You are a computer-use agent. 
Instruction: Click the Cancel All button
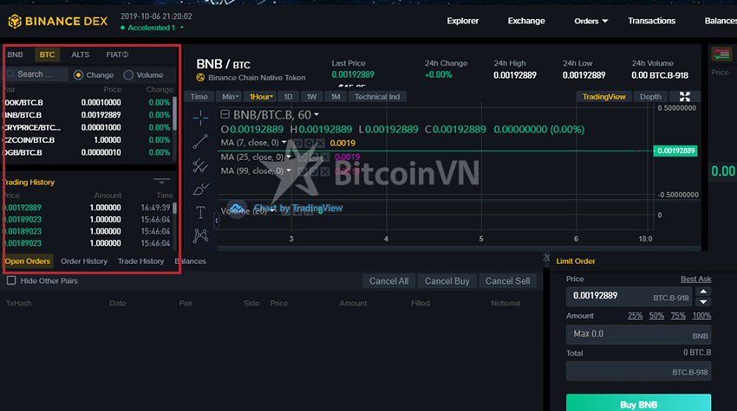click(388, 281)
